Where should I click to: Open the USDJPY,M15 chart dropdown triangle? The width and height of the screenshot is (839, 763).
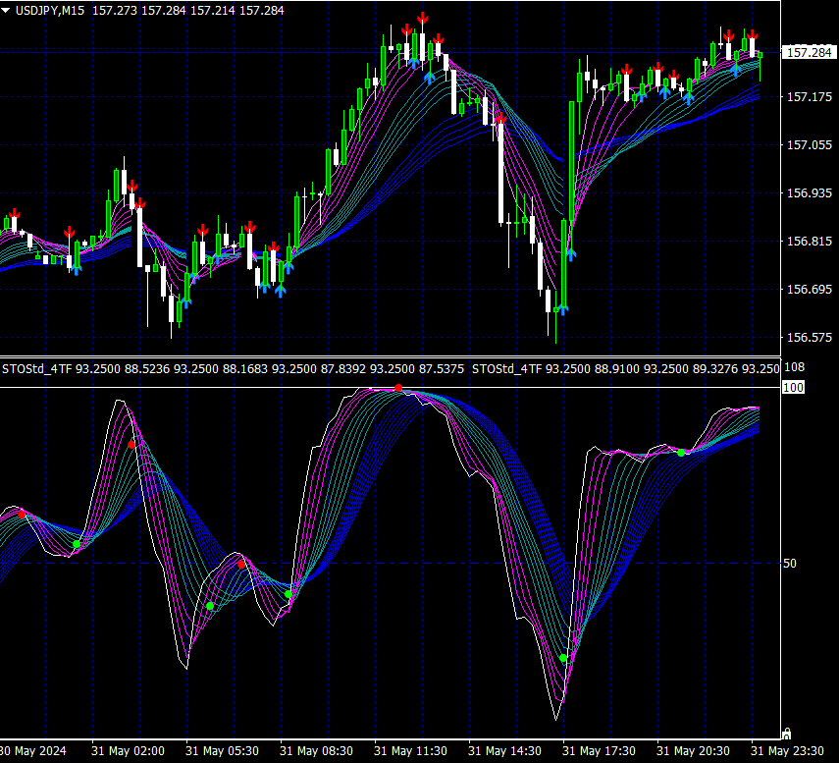[x=7, y=9]
